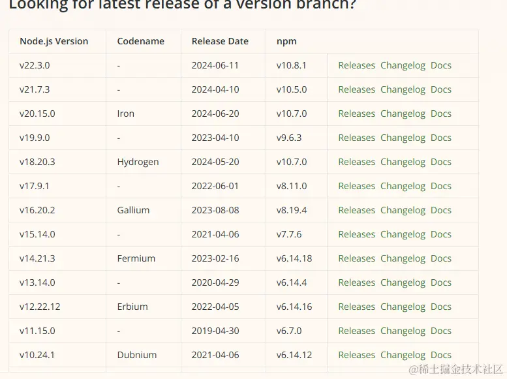This screenshot has width=507, height=379.
Task: Open Changelog link for v19.9.0
Action: (x=403, y=138)
